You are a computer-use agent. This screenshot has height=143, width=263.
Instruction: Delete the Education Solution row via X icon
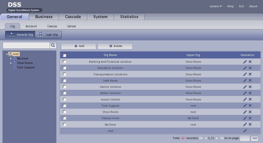pos(250,68)
